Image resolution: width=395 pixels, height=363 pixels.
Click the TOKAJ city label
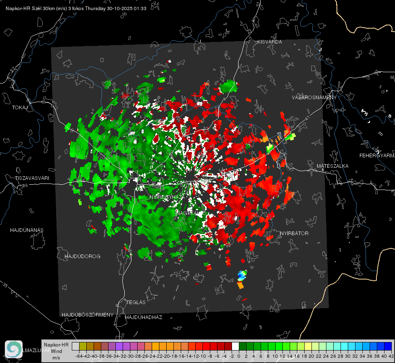(x=20, y=108)
